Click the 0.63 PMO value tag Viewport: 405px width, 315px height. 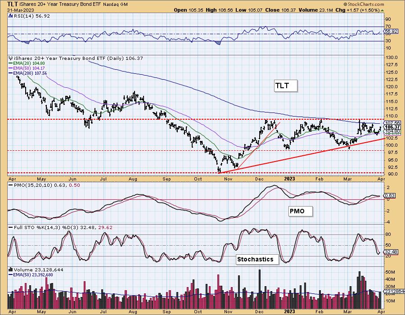coord(390,195)
